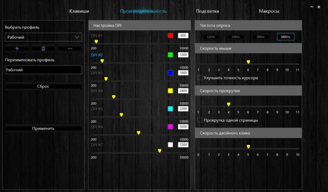The image size is (328, 192).
Task: Select 125Hz polling rate
Action: [x=211, y=37]
